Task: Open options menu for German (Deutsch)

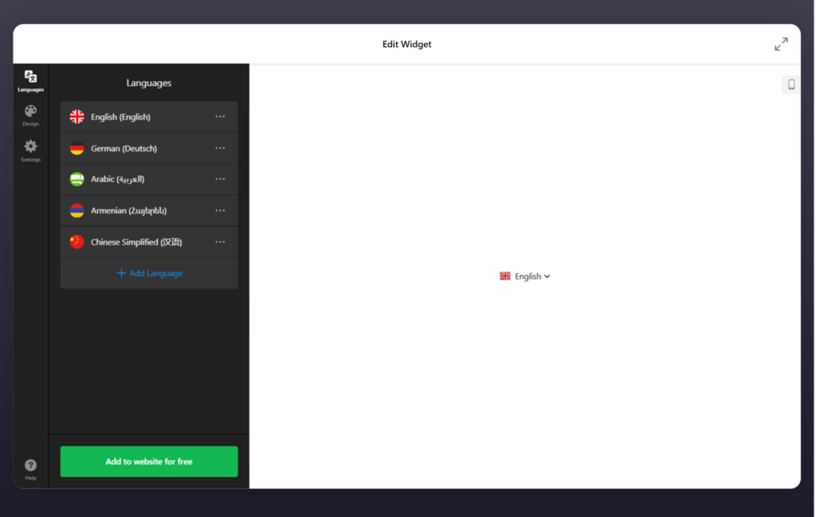Action: tap(220, 147)
